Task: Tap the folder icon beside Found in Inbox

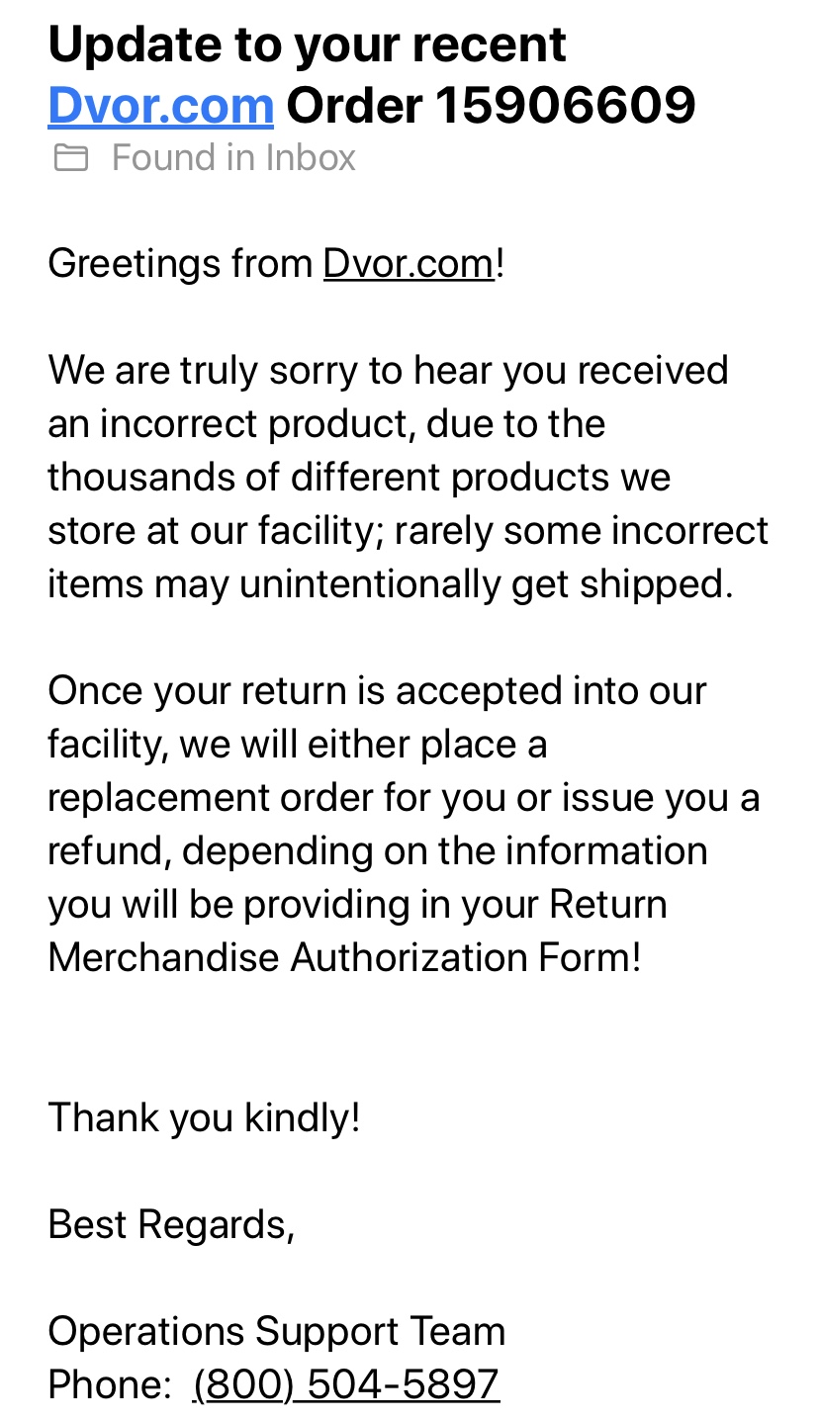Action: pyautogui.click(x=71, y=158)
